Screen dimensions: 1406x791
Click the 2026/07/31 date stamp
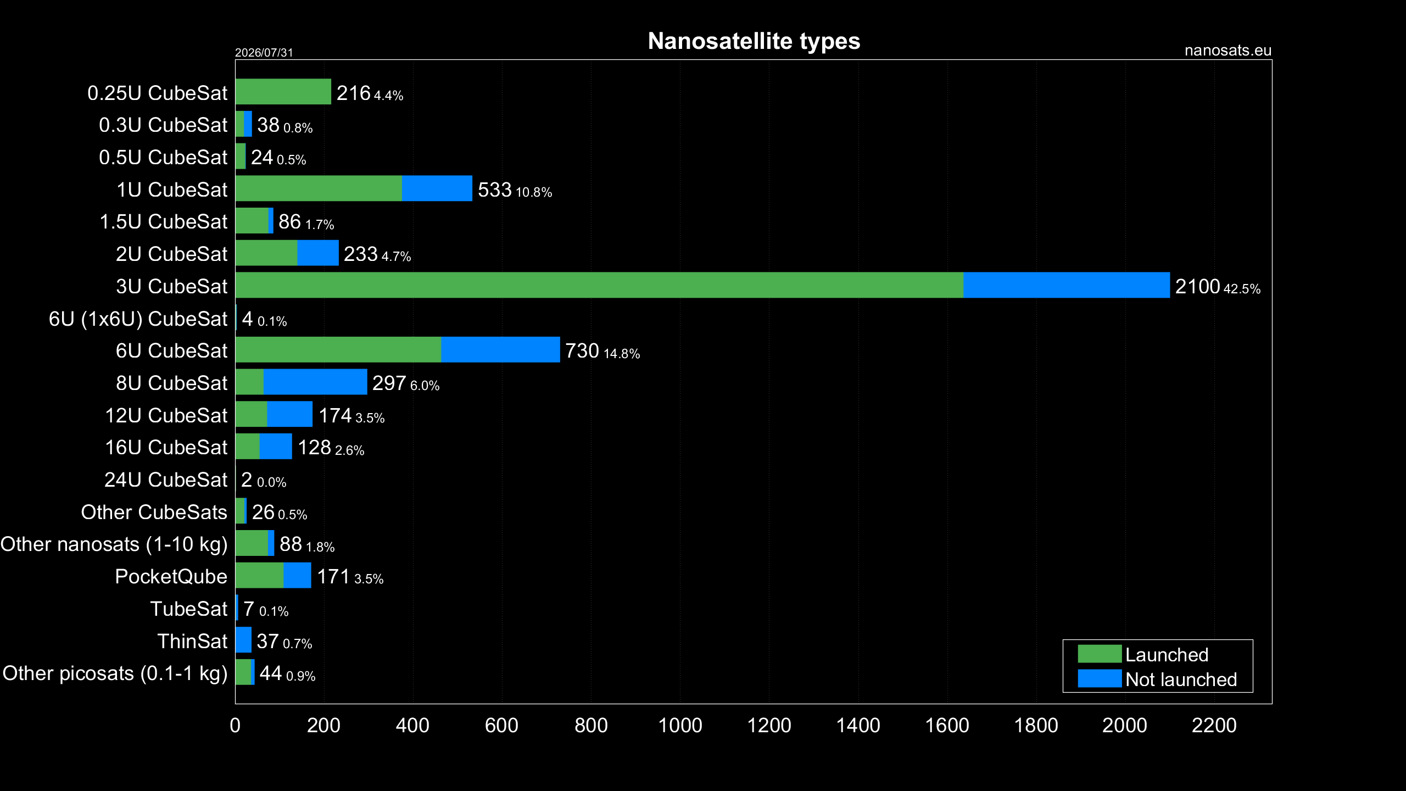pyautogui.click(x=264, y=53)
